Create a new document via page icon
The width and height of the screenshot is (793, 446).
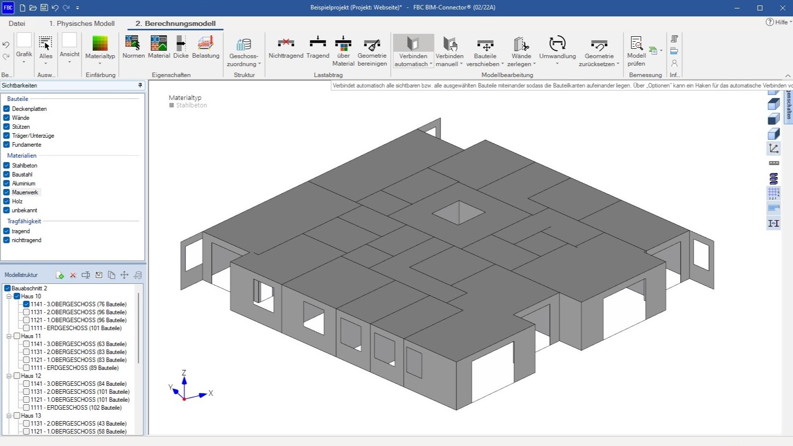[22, 7]
